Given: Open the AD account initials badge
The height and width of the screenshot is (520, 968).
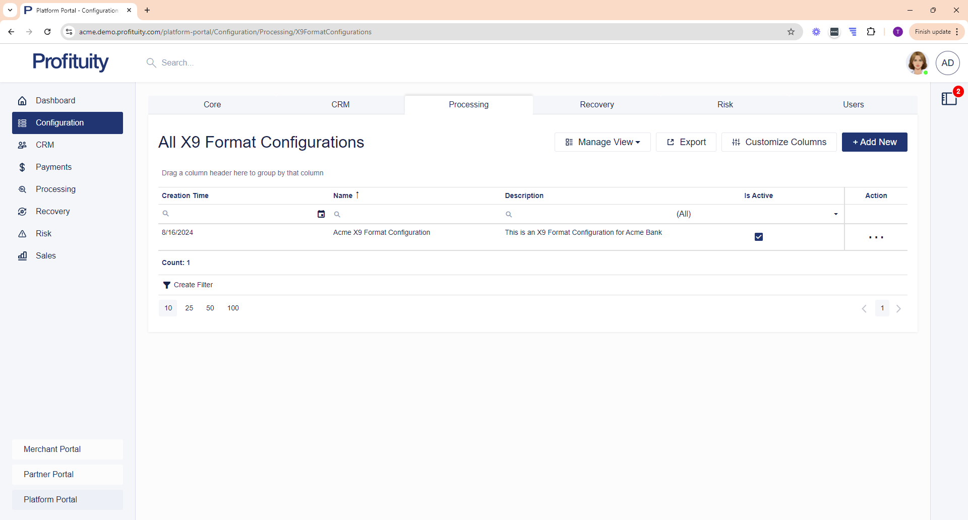Looking at the screenshot, I should tap(947, 63).
